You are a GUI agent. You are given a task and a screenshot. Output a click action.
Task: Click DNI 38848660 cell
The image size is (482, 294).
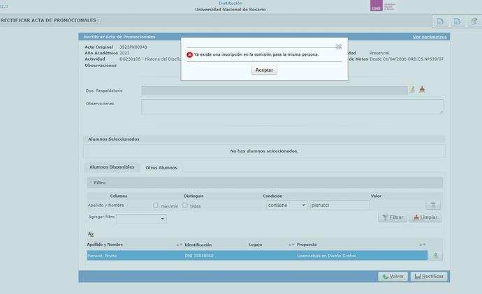coord(199,256)
